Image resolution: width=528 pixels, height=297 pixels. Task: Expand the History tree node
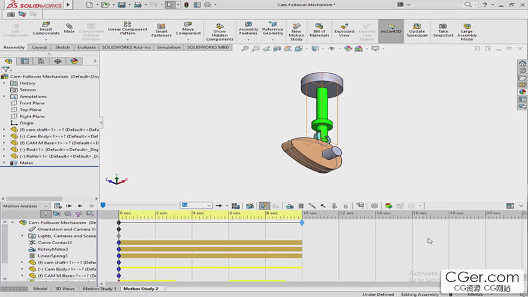point(4,83)
